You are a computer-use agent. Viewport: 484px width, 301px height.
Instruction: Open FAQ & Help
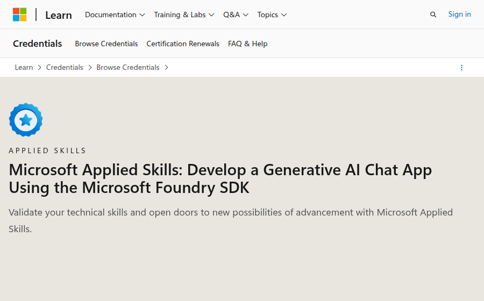click(x=247, y=44)
